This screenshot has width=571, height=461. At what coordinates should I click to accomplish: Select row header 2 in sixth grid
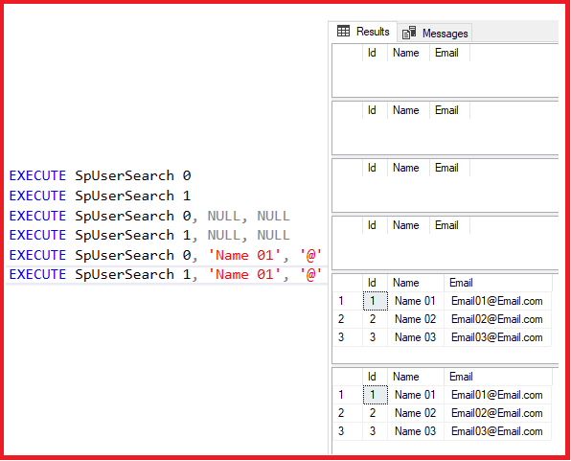pos(348,413)
